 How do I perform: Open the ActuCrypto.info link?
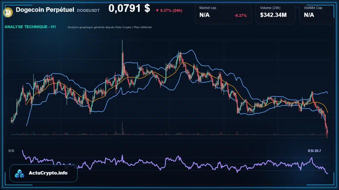pyautogui.click(x=48, y=173)
